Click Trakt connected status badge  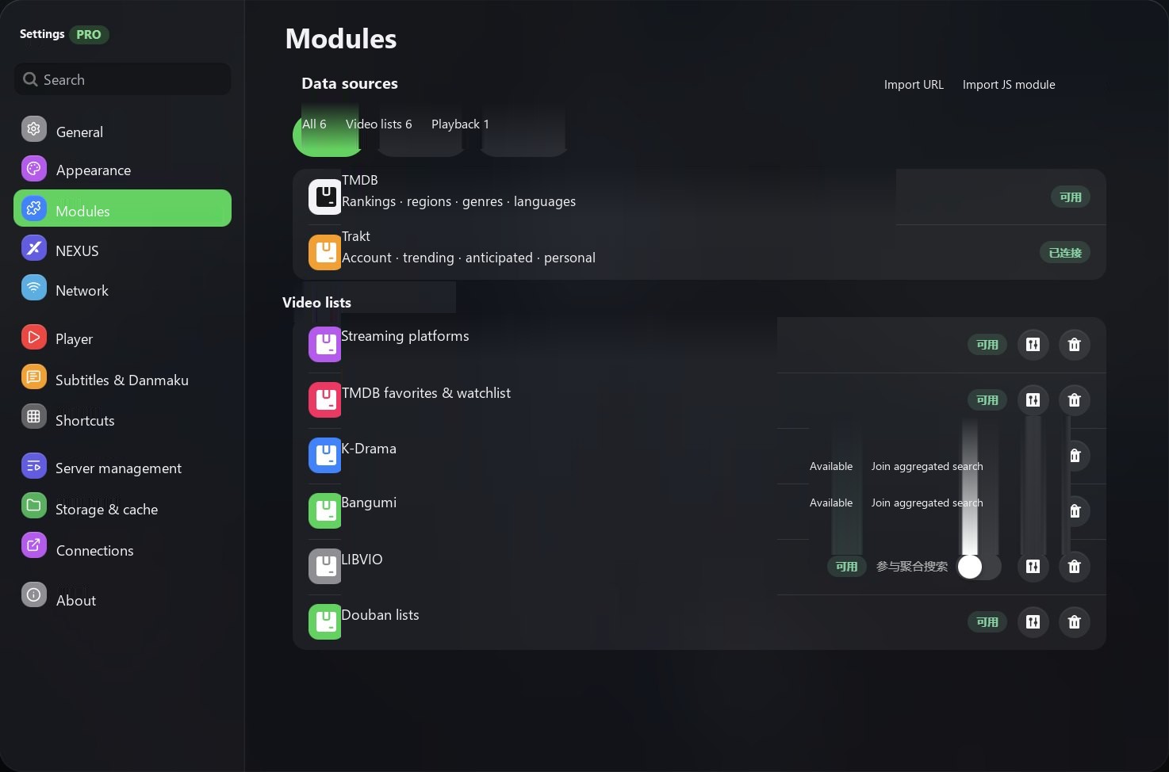tap(1065, 253)
